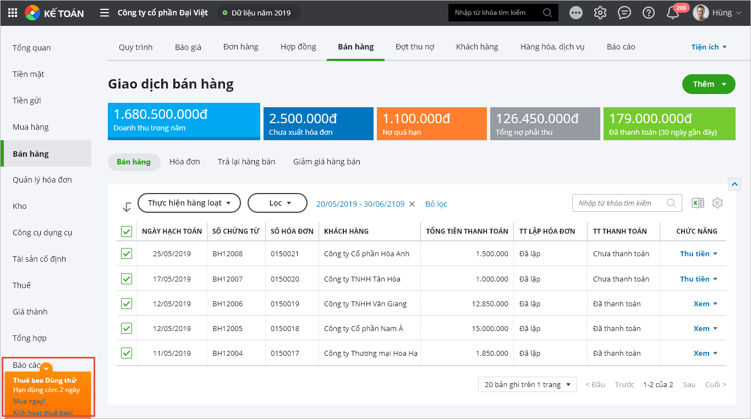
Task: Toggle checkbox for voucher BH12005 row
Action: click(x=127, y=328)
